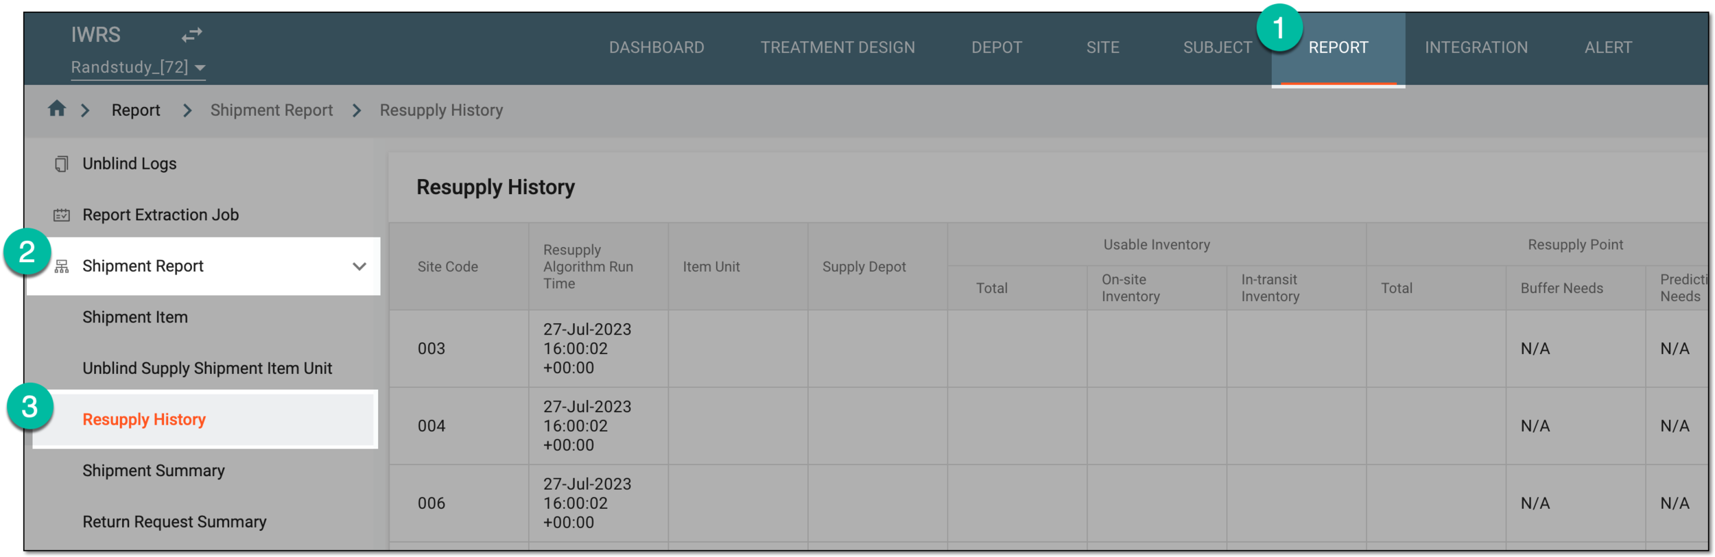1715x557 pixels.
Task: Click the Shipment Report hierarchy icon
Action: [x=61, y=266]
